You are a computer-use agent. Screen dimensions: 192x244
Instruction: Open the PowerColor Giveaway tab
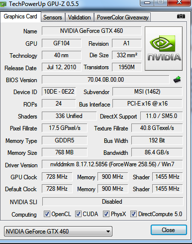pyautogui.click(x=122, y=17)
